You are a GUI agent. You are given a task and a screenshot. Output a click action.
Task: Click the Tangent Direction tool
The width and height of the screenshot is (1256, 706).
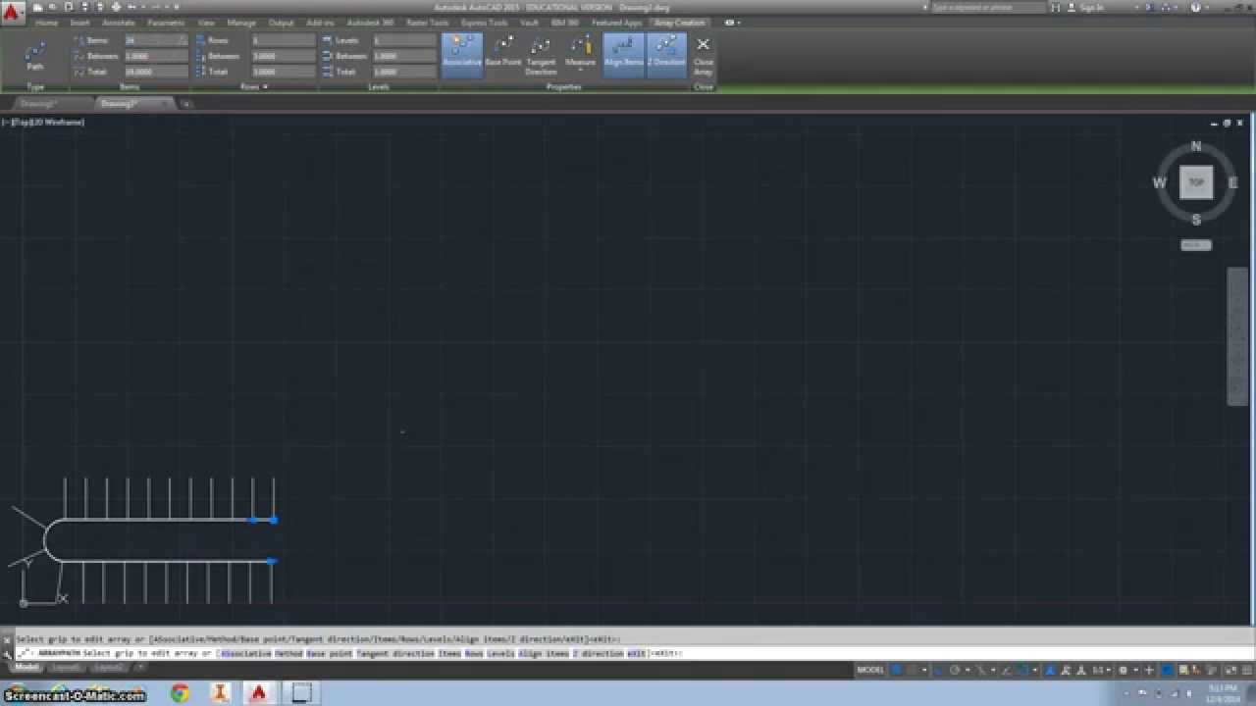541,55
